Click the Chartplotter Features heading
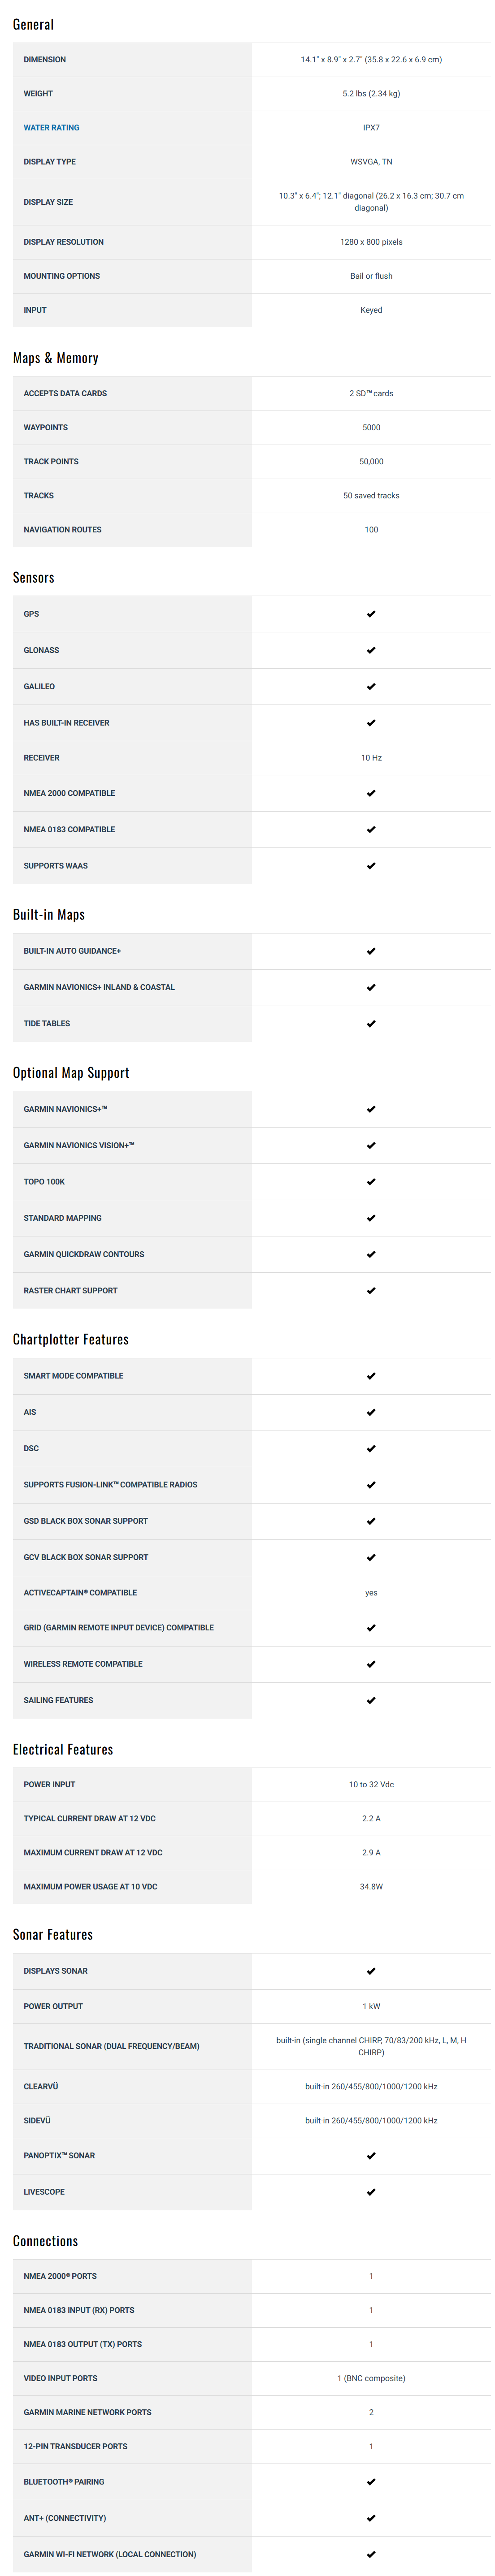The image size is (495, 2576). click(x=71, y=1340)
